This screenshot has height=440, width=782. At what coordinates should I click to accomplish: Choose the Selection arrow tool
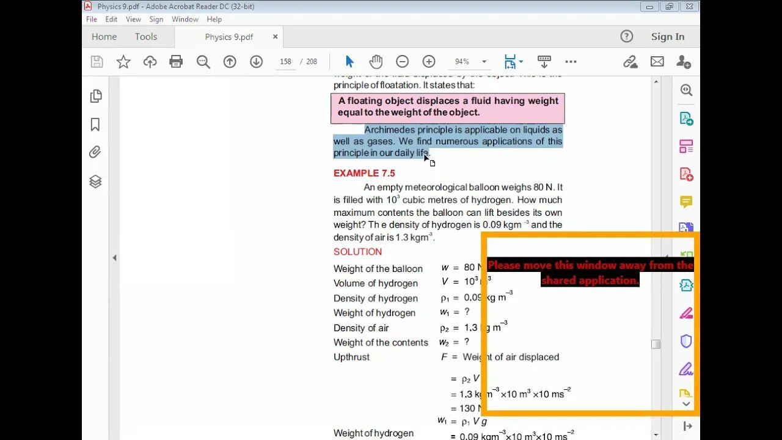point(349,62)
